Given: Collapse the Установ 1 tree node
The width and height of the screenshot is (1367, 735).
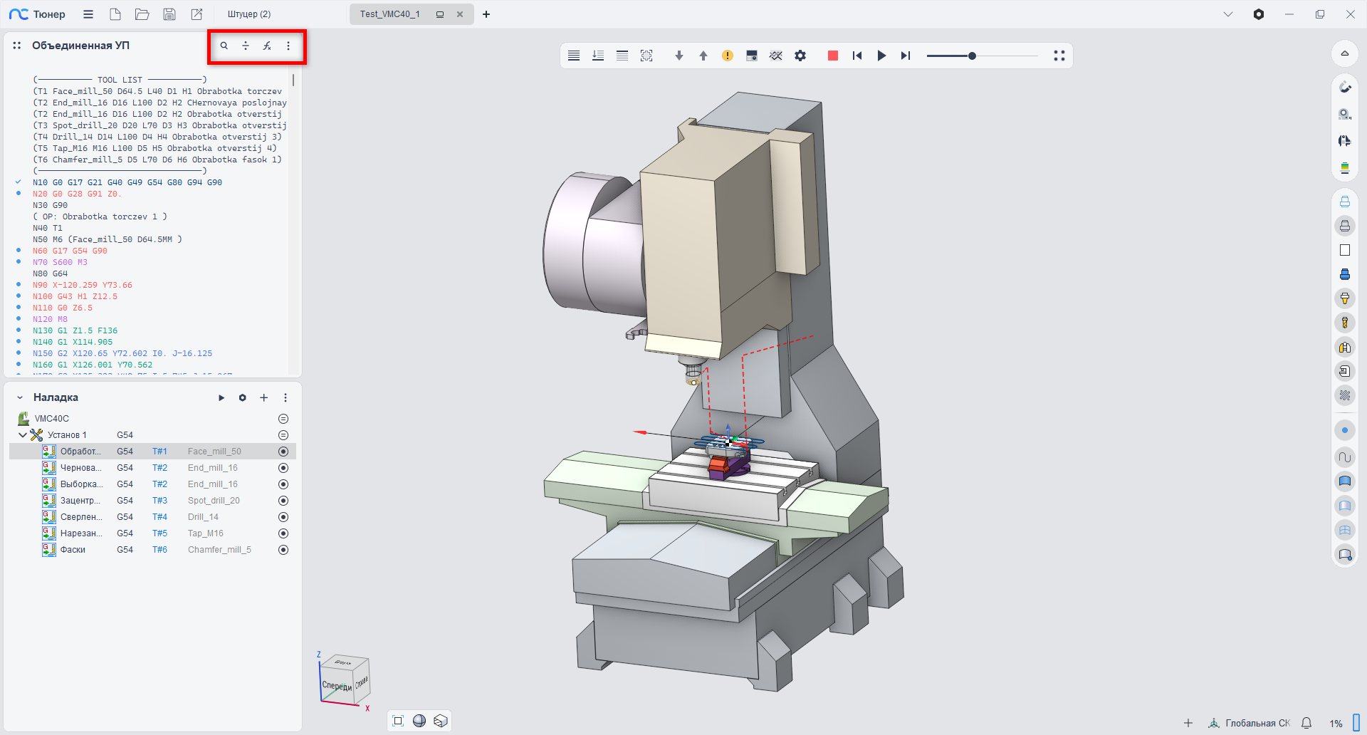Looking at the screenshot, I should point(23,435).
